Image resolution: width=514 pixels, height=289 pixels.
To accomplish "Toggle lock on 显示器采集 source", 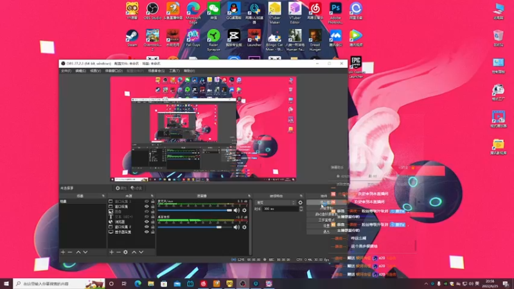I will pyautogui.click(x=153, y=232).
